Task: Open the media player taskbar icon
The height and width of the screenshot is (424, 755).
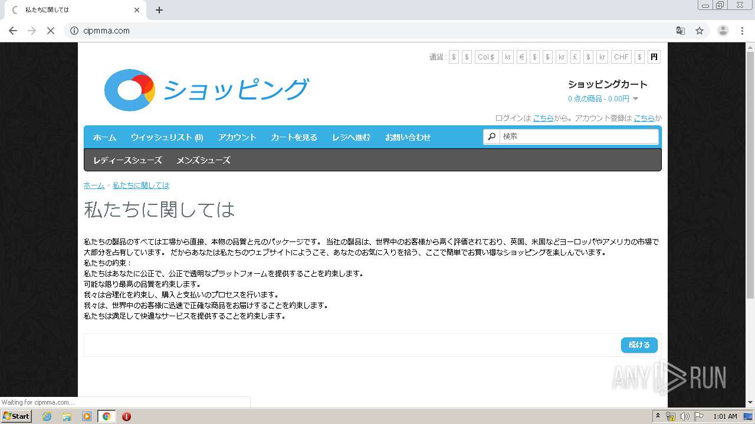Action: point(87,416)
